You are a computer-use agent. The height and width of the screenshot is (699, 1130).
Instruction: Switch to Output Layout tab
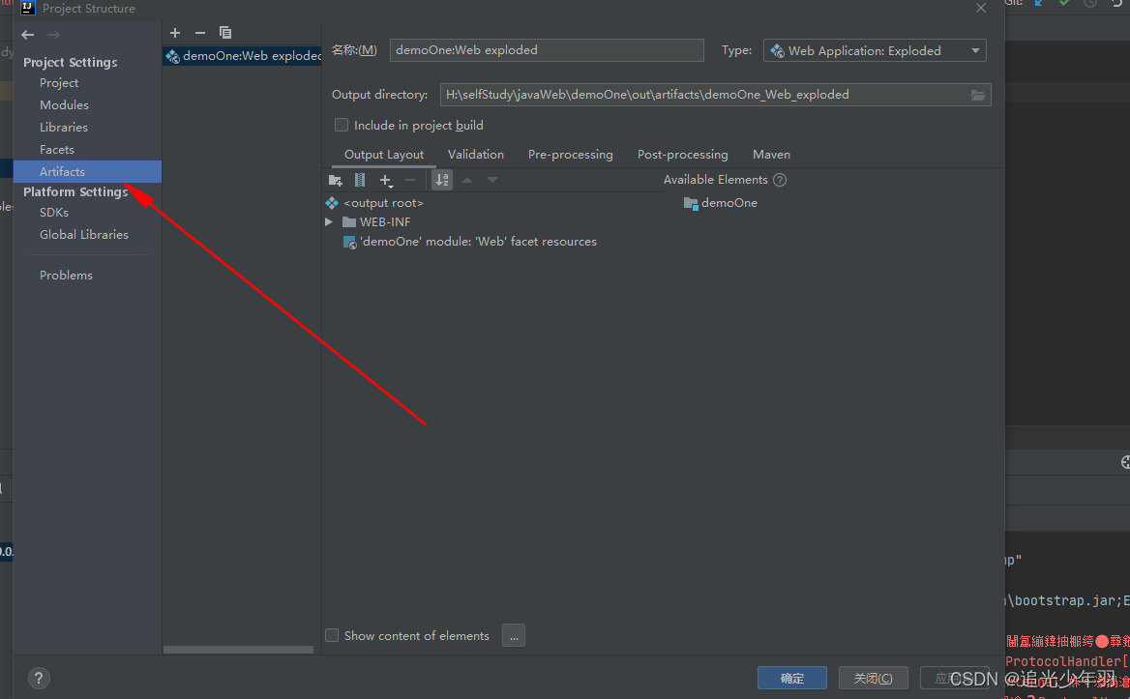(x=384, y=155)
